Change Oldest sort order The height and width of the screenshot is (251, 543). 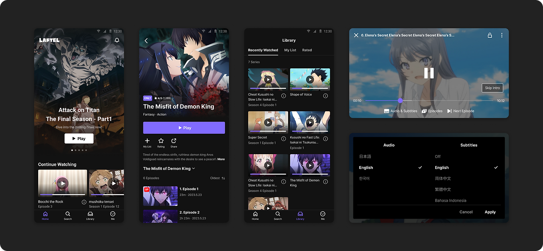click(x=218, y=178)
